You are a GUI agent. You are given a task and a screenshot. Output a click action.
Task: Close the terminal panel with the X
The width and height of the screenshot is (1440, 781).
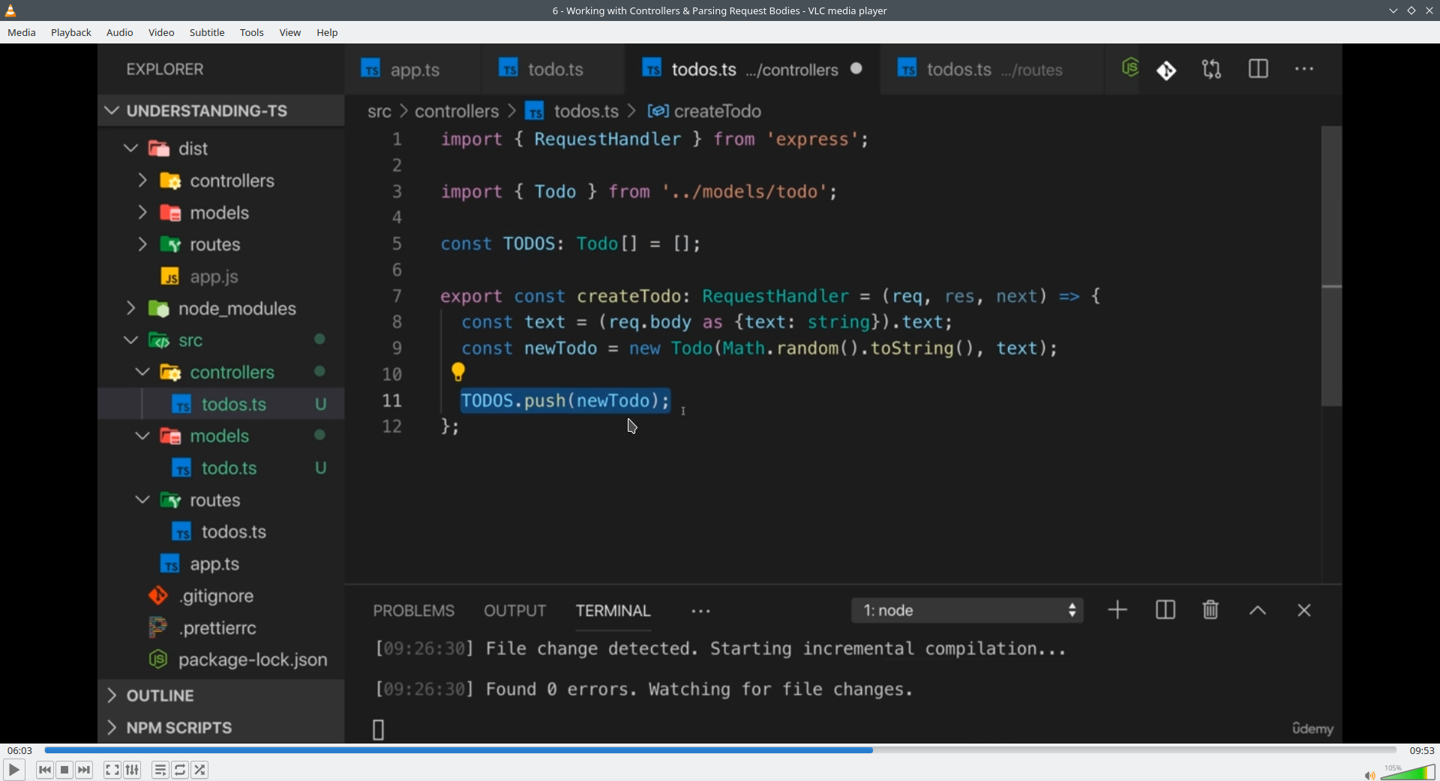(1304, 609)
